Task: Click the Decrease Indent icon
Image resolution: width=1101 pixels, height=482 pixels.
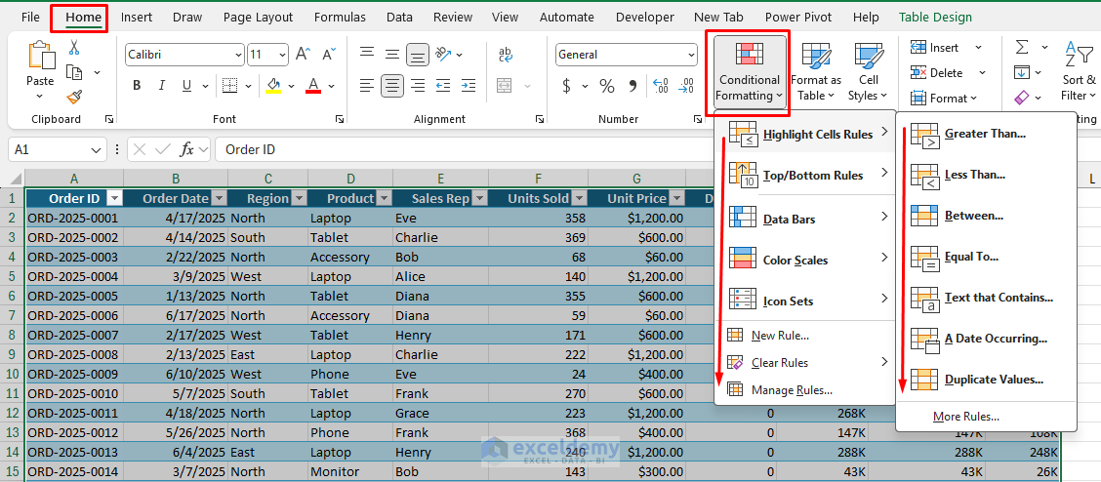Action: coord(443,86)
